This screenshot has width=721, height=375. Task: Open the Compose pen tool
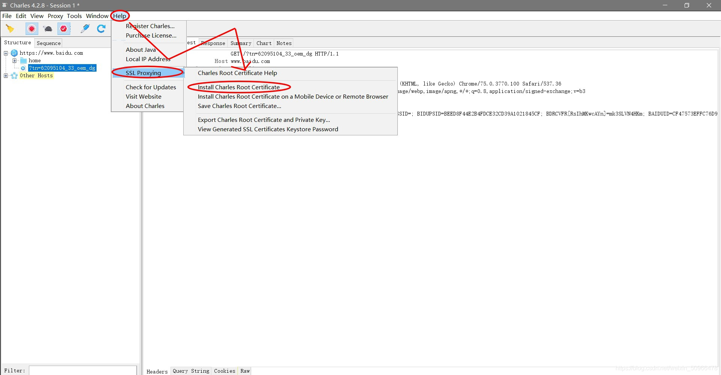pos(85,28)
